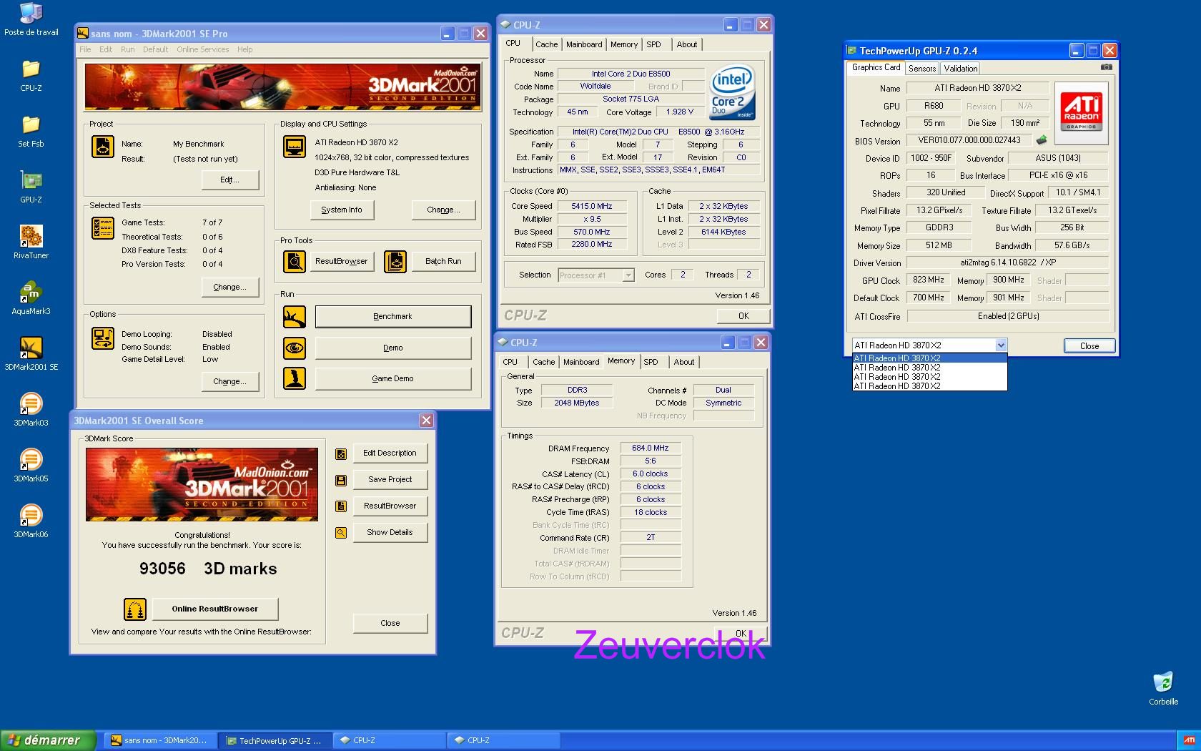Click Edit... button in Project section

tap(229, 180)
